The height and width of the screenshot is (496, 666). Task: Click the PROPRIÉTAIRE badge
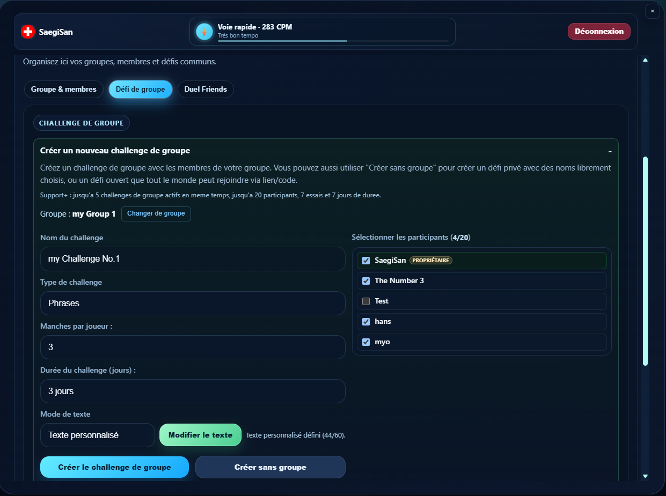pos(431,261)
